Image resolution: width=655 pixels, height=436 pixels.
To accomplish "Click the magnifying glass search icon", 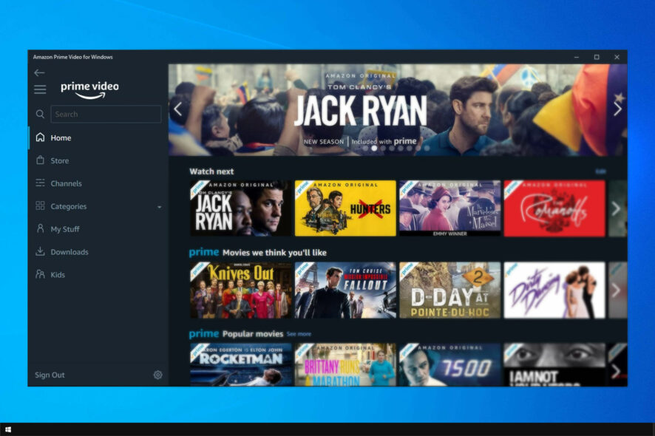I will pyautogui.click(x=40, y=114).
